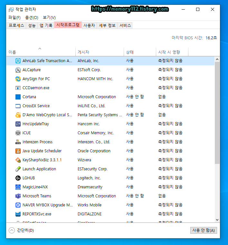Image resolution: width=228 pixels, height=245 pixels.
Task: Select the AnySign For PC entry name
Action: [36, 79]
